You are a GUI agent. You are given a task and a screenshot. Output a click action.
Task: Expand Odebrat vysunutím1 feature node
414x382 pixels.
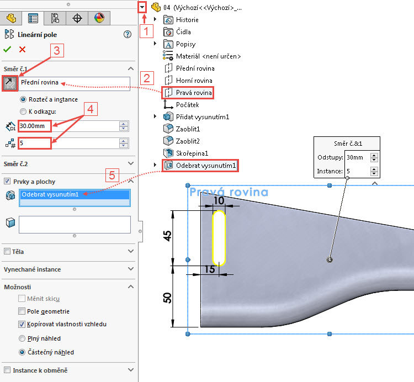point(155,165)
